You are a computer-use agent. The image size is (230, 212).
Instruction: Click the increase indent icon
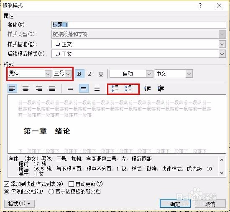161,89
